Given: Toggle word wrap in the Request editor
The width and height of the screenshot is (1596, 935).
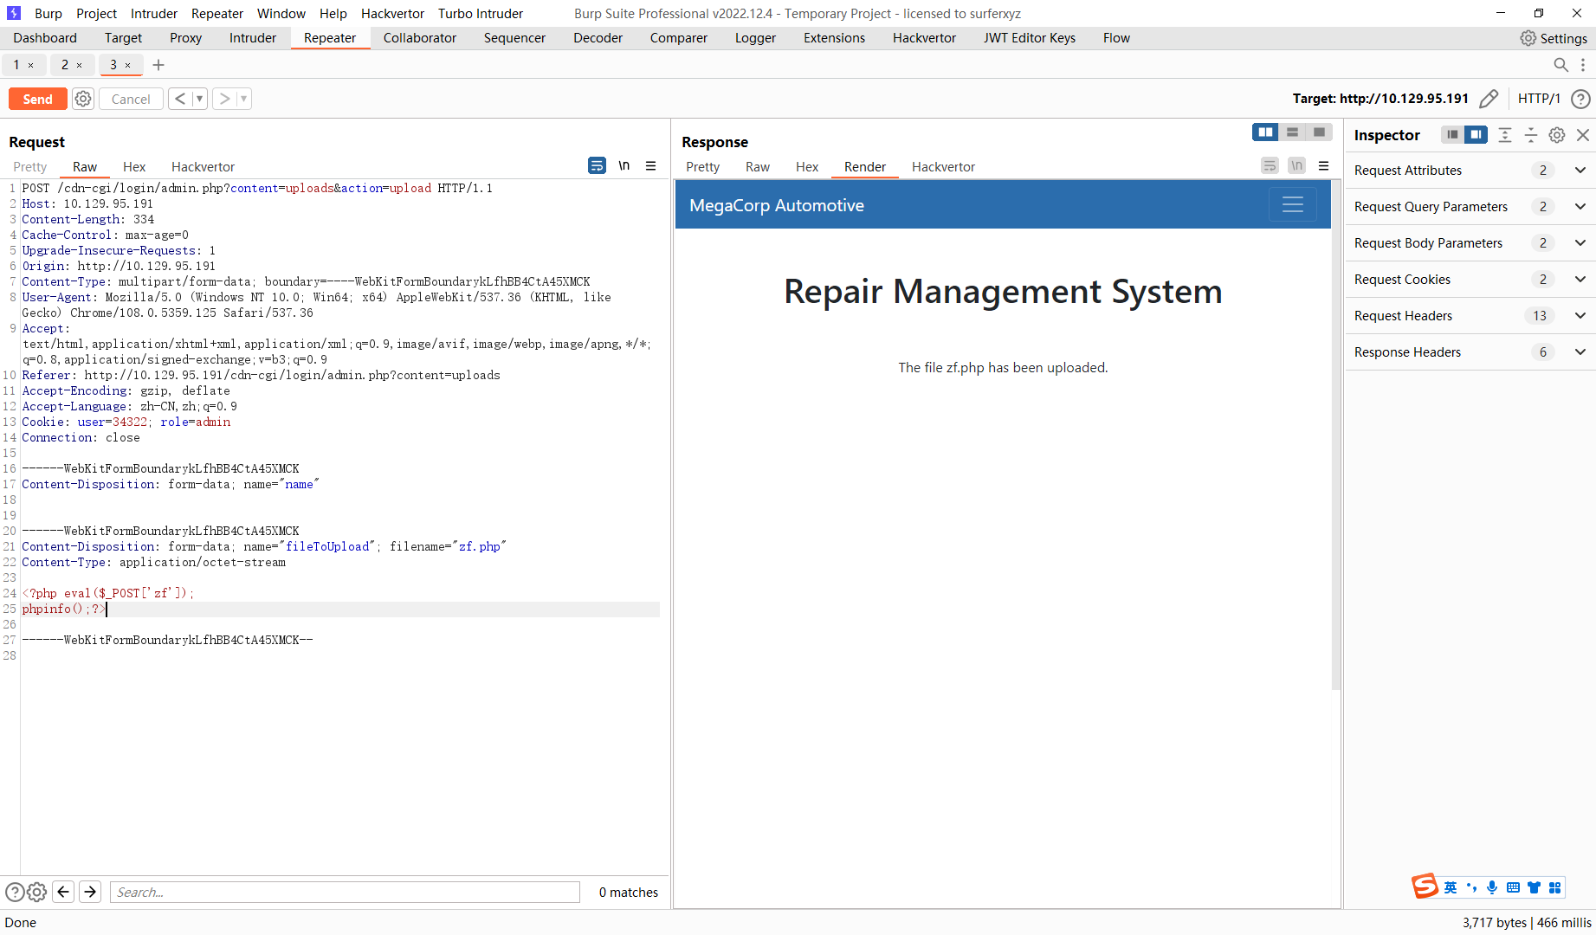Looking at the screenshot, I should tap(597, 165).
